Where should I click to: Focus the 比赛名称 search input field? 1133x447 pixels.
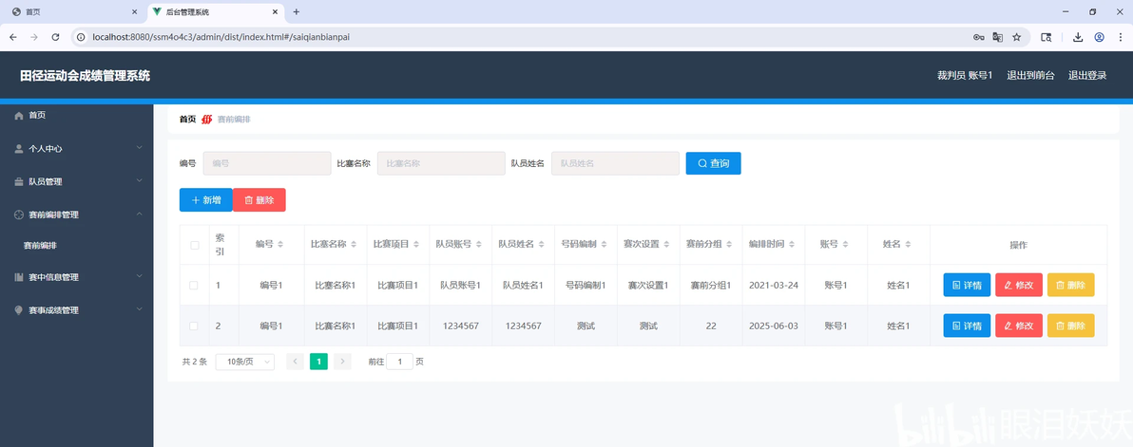coord(441,163)
